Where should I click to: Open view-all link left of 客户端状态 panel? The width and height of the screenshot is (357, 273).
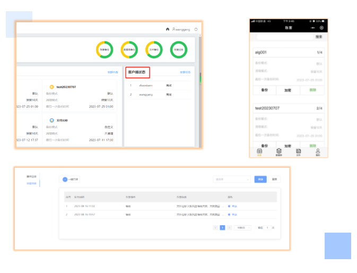tap(112, 72)
